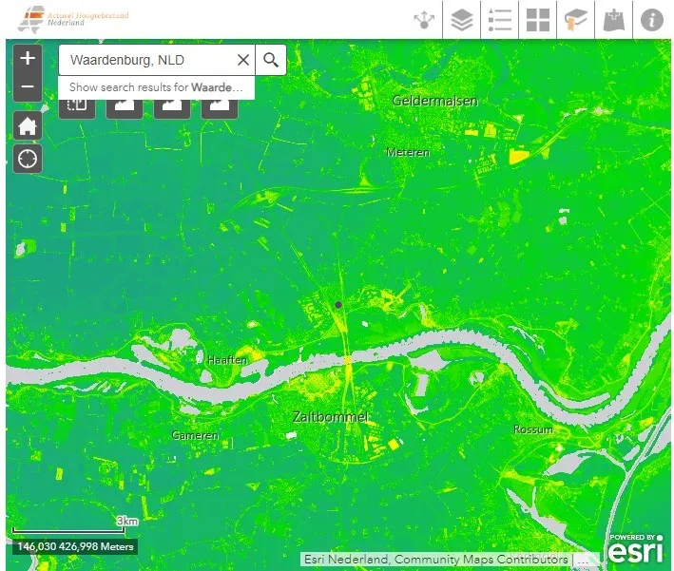Zoom in on the map

point(28,59)
